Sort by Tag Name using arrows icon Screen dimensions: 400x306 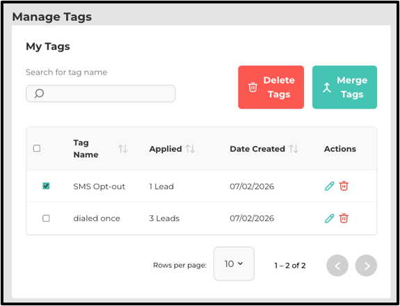coord(123,149)
